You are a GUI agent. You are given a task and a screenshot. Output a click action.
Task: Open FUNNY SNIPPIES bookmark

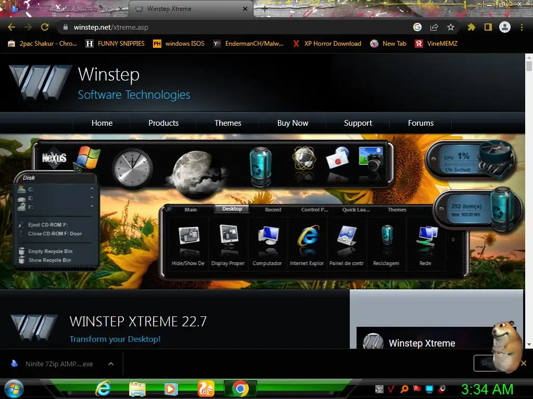pyautogui.click(x=115, y=44)
